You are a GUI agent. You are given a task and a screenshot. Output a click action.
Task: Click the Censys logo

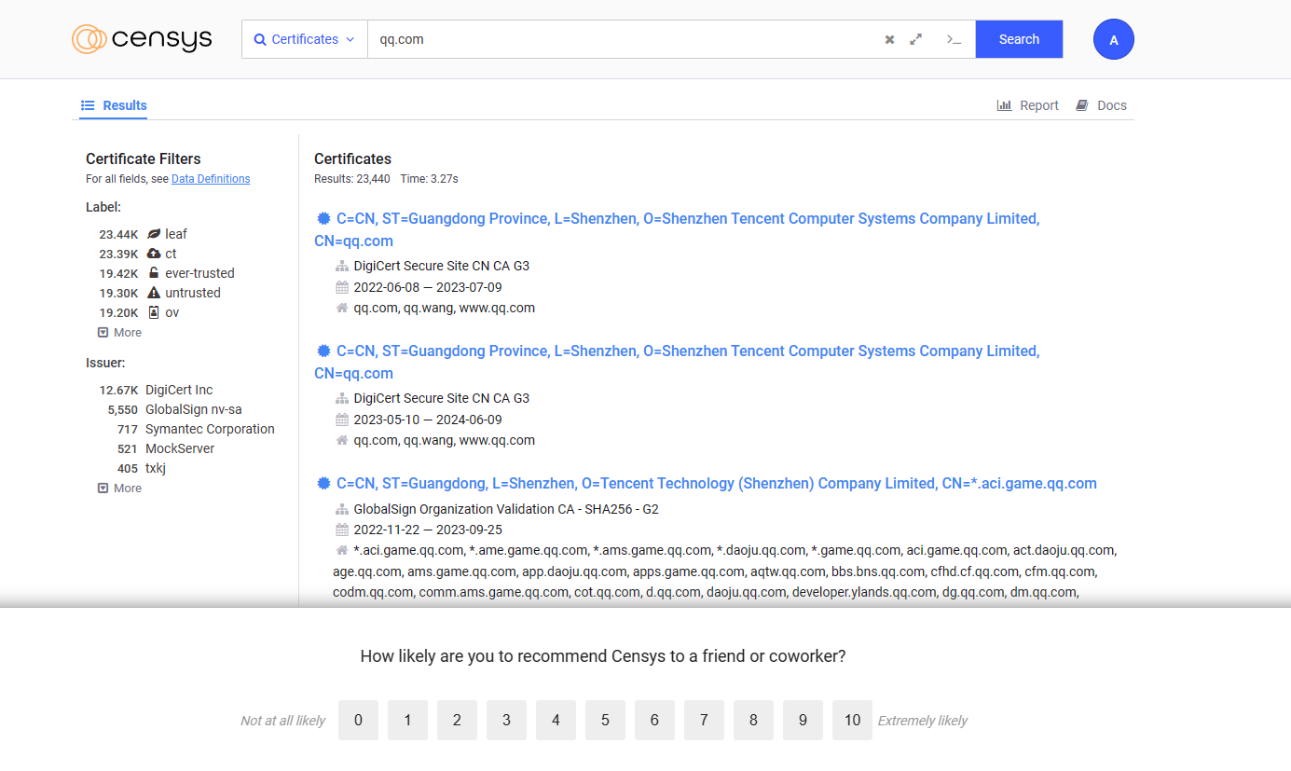(142, 39)
